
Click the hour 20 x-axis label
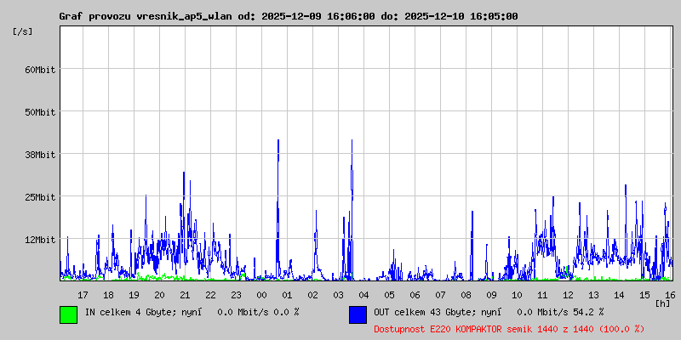pos(159,295)
